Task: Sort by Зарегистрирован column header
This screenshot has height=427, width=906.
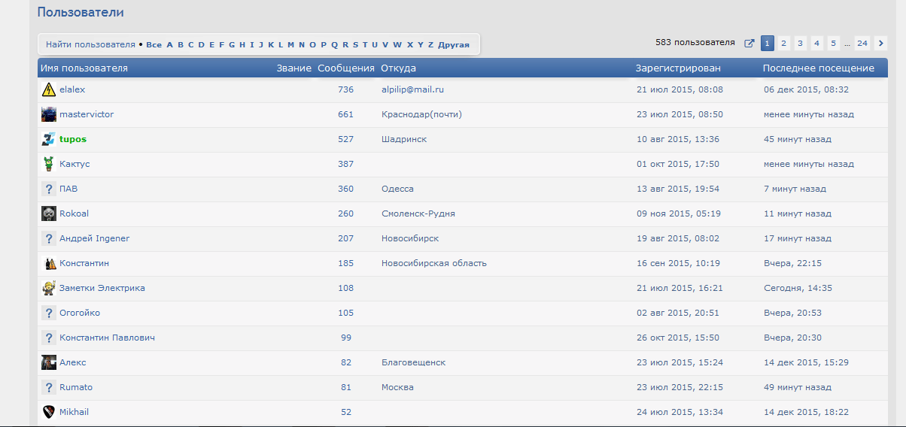Action: click(678, 68)
